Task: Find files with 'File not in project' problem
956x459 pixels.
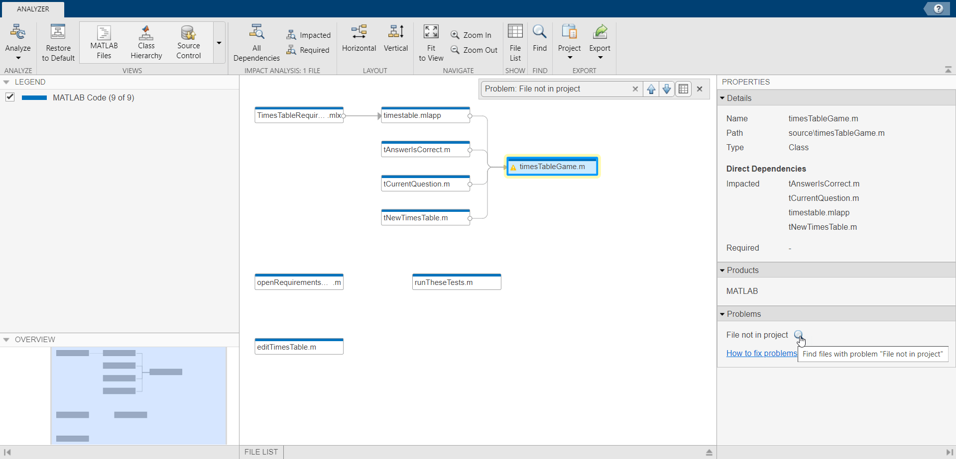Action: (x=799, y=335)
